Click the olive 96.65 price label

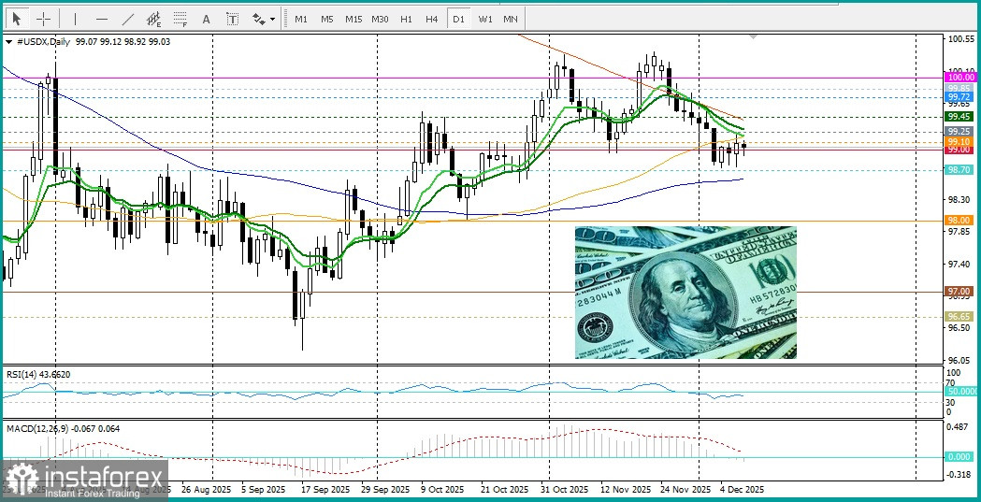click(959, 317)
